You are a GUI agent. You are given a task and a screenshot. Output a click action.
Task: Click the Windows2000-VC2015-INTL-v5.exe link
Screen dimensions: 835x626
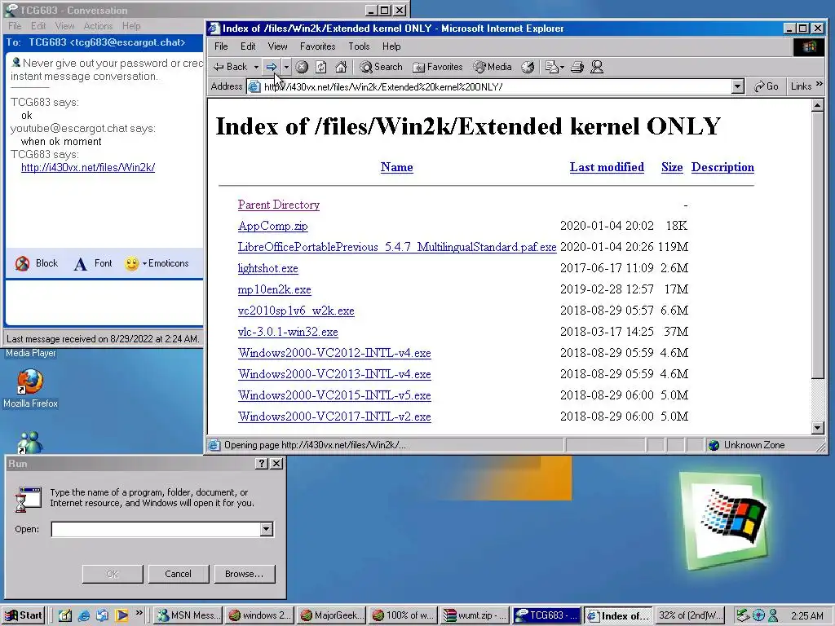(x=334, y=395)
